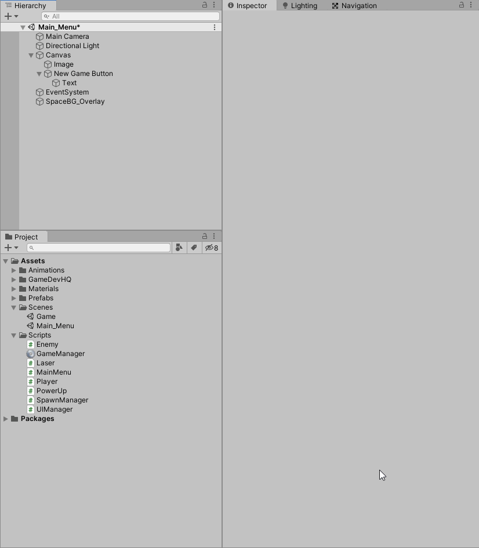479x548 pixels.
Task: Click the Laser script icon
Action: (x=31, y=363)
